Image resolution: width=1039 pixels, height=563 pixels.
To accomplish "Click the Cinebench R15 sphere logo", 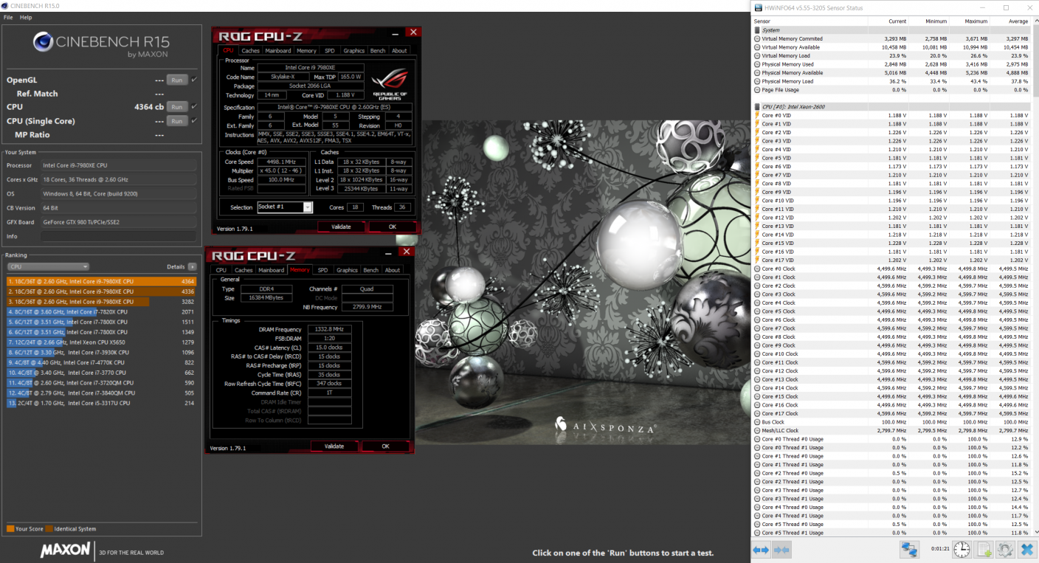I will pyautogui.click(x=44, y=41).
